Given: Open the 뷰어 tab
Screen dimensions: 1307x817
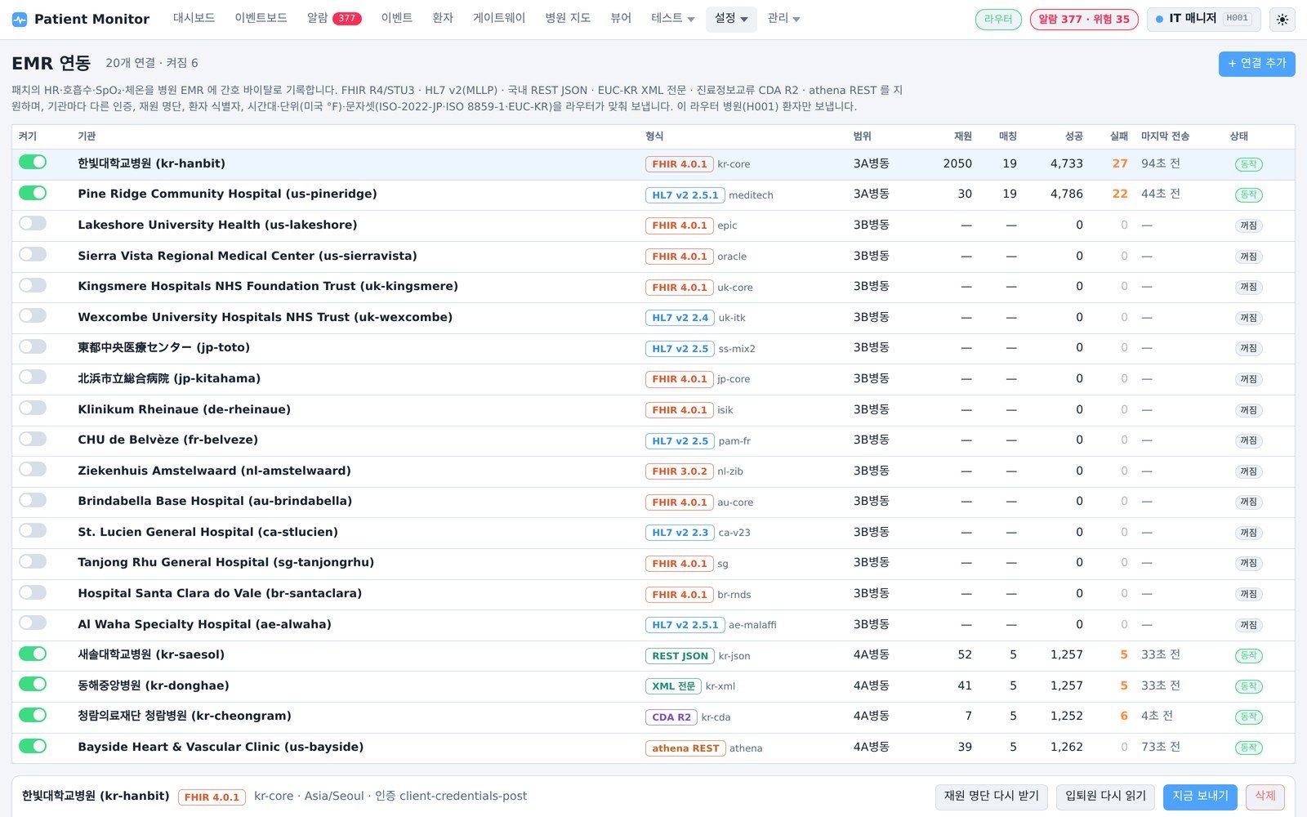Looking at the screenshot, I should pos(621,19).
